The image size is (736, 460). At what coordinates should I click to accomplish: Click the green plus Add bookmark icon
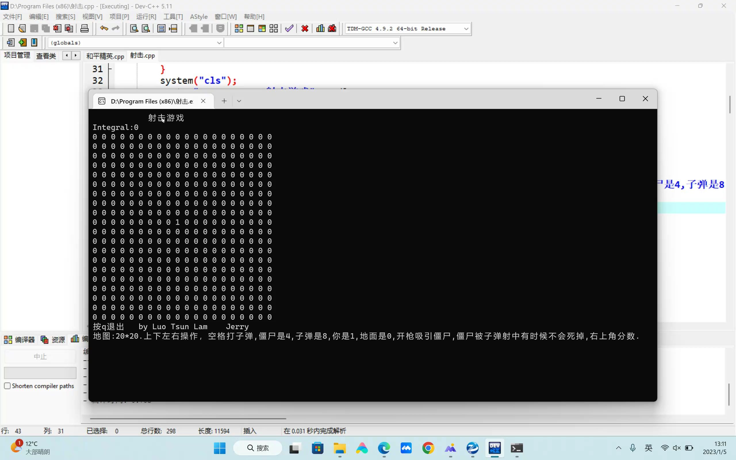[22, 43]
